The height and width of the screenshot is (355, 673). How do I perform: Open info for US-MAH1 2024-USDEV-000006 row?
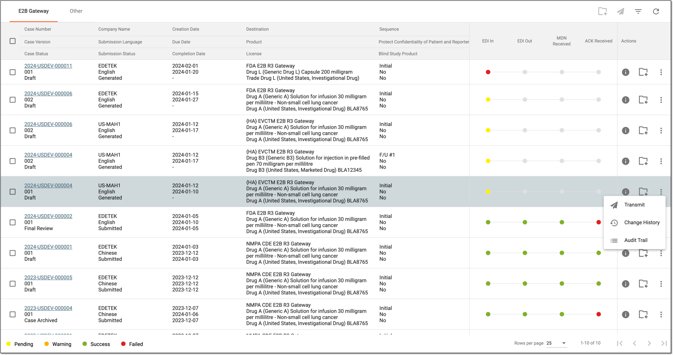(626, 130)
